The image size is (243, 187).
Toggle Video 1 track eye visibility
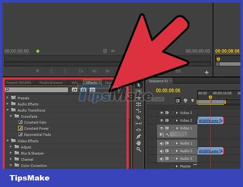pyautogui.click(x=162, y=128)
